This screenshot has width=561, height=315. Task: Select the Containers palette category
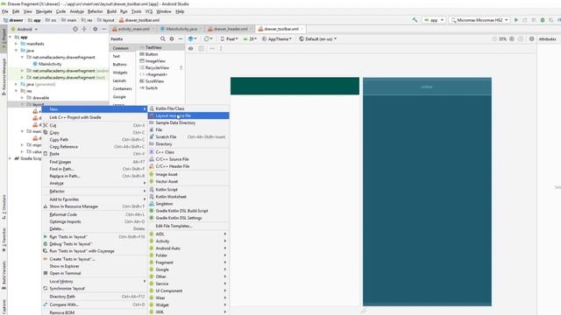point(122,89)
